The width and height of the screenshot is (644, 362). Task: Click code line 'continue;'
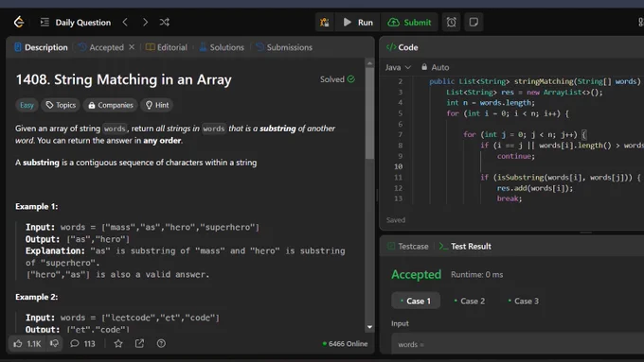pyautogui.click(x=516, y=156)
